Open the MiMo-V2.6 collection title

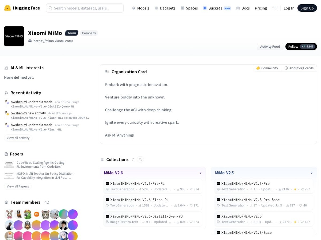(x=113, y=173)
